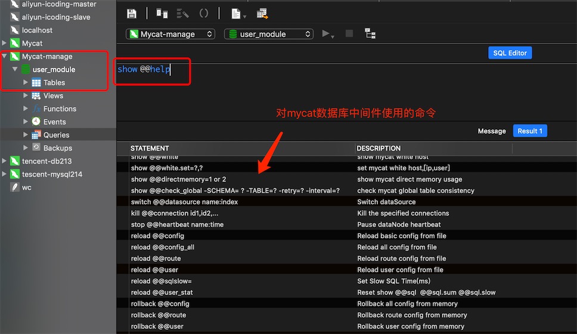This screenshot has height=334, width=577.
Task: Select the 'switch @@datasource name:index' cell
Action: 184,202
